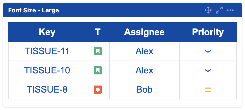245x110 pixels.
Task: Sort table by Assignee column header
Action: [144, 32]
